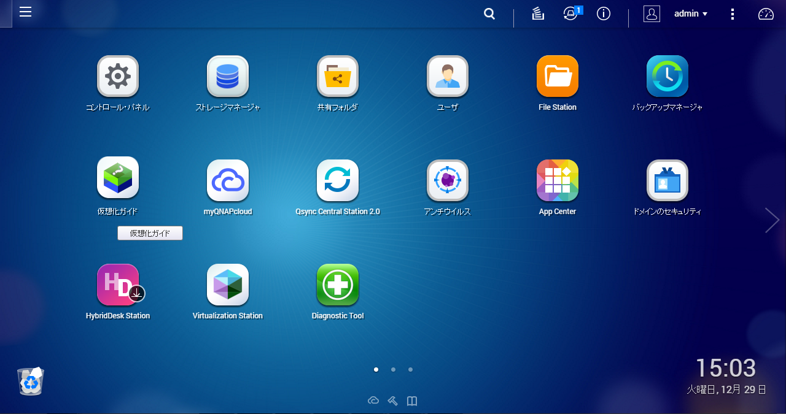Open 共有フォルダ icon
Screen dimensions: 786x414
pyautogui.click(x=338, y=76)
